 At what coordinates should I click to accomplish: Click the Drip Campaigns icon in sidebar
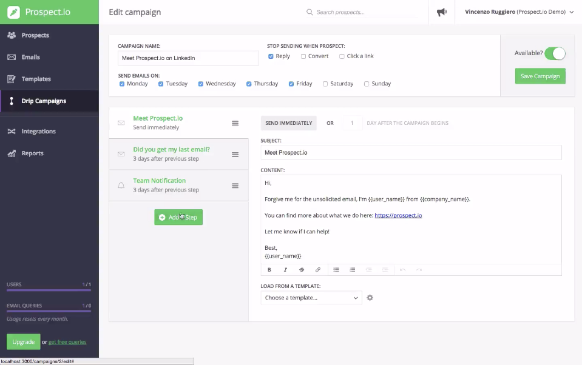click(x=12, y=101)
